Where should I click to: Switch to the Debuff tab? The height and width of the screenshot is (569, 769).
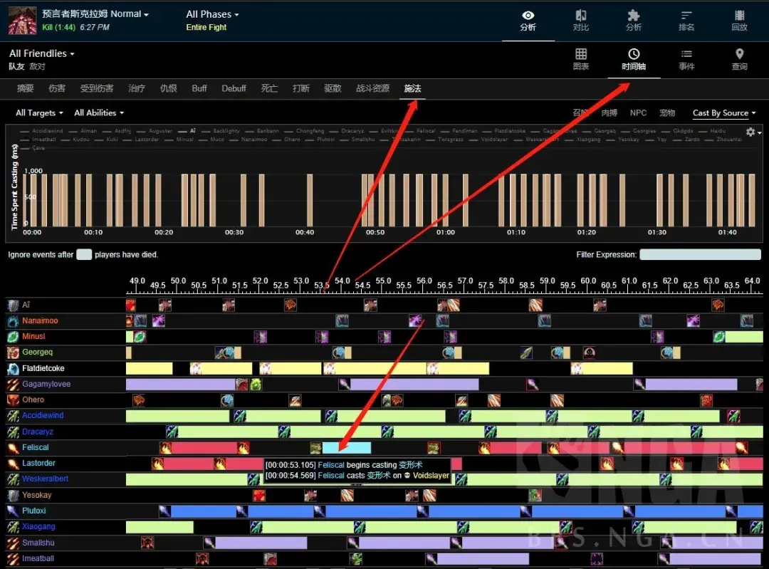234,88
